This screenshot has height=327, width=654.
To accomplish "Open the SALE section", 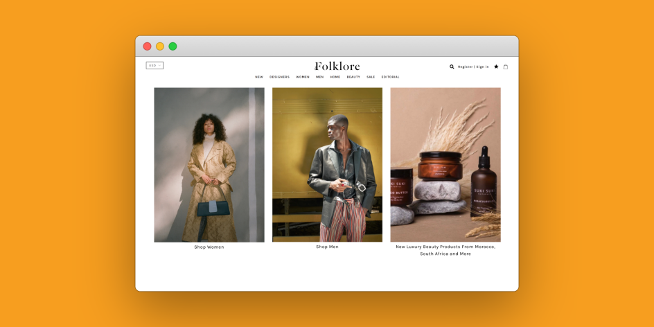I will pyautogui.click(x=371, y=77).
